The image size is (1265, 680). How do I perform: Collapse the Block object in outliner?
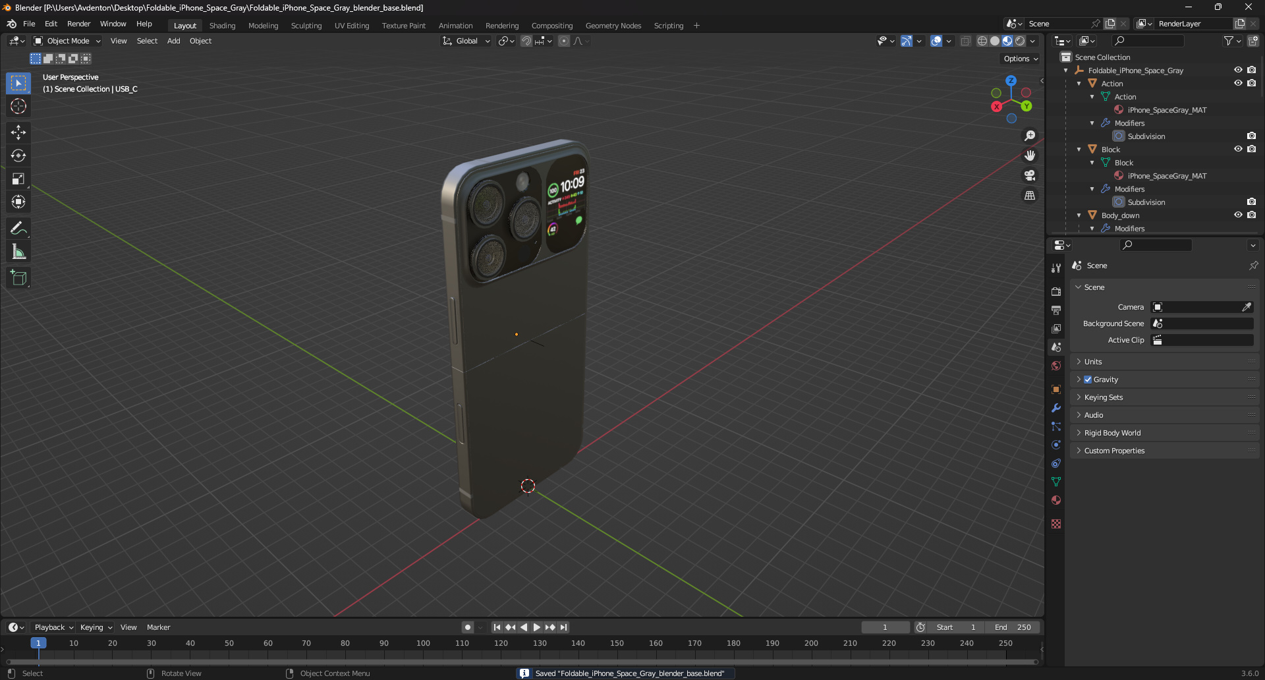(x=1079, y=150)
